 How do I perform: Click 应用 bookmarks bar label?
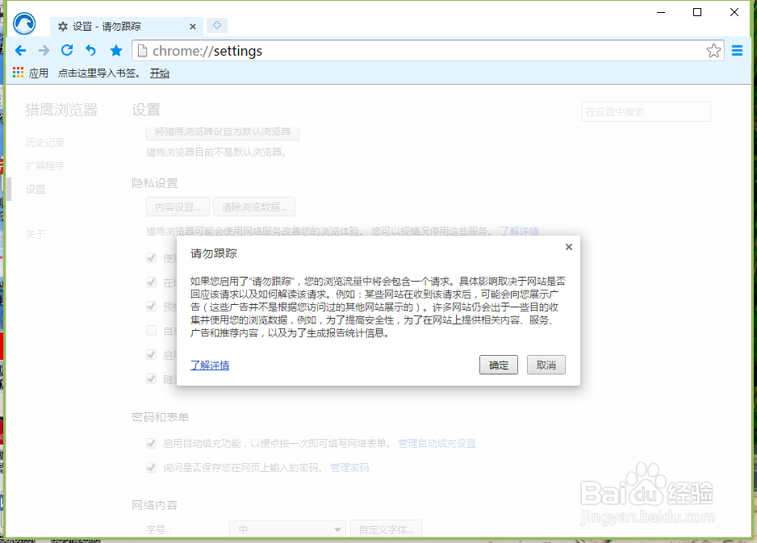(38, 73)
